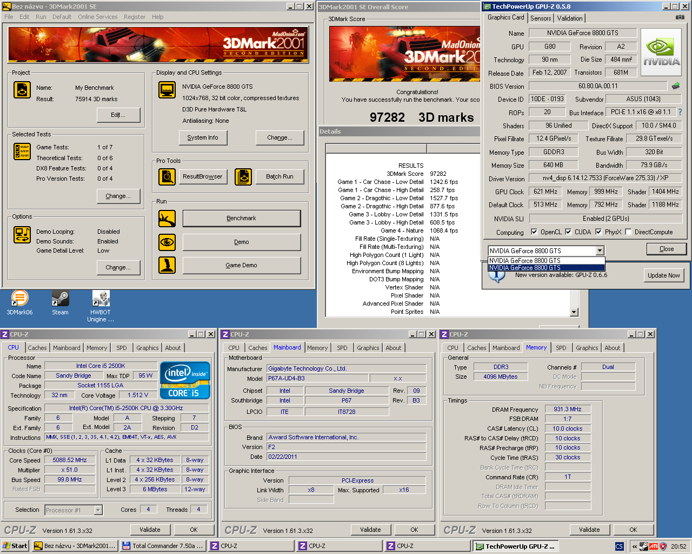Open the Caches tab in first CPU-Z window
Image resolution: width=692 pixels, height=554 pixels.
37,348
